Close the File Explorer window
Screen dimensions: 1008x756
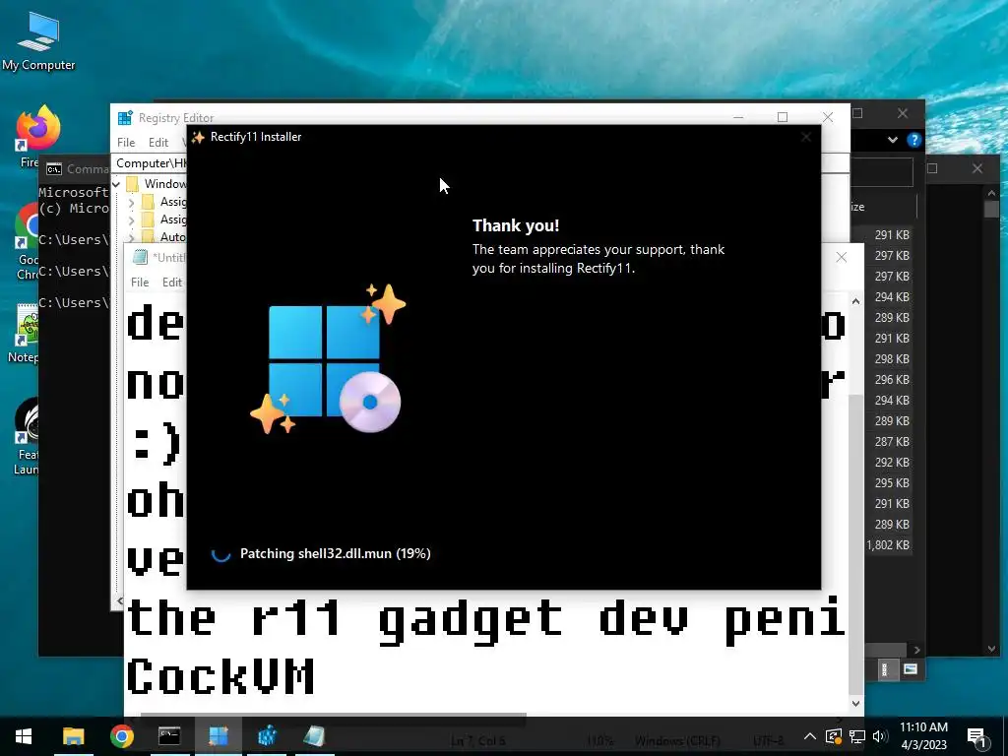pyautogui.click(x=903, y=113)
